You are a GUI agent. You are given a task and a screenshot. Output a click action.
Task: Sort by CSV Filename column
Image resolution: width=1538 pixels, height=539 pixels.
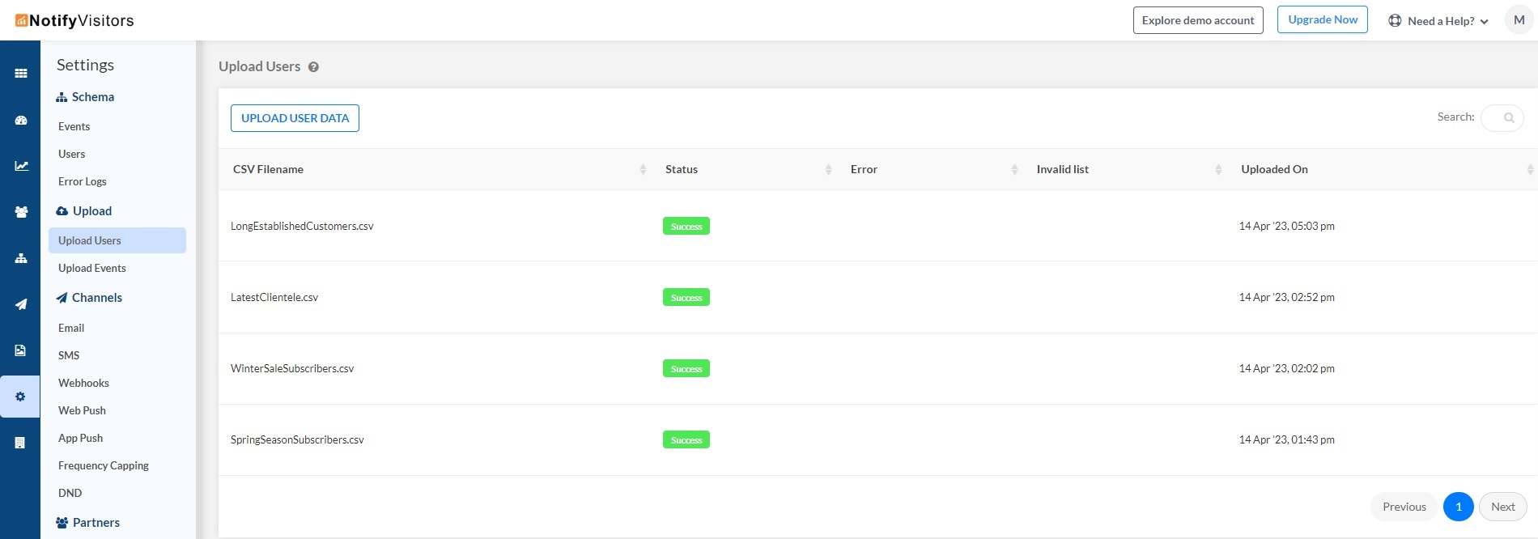643,169
